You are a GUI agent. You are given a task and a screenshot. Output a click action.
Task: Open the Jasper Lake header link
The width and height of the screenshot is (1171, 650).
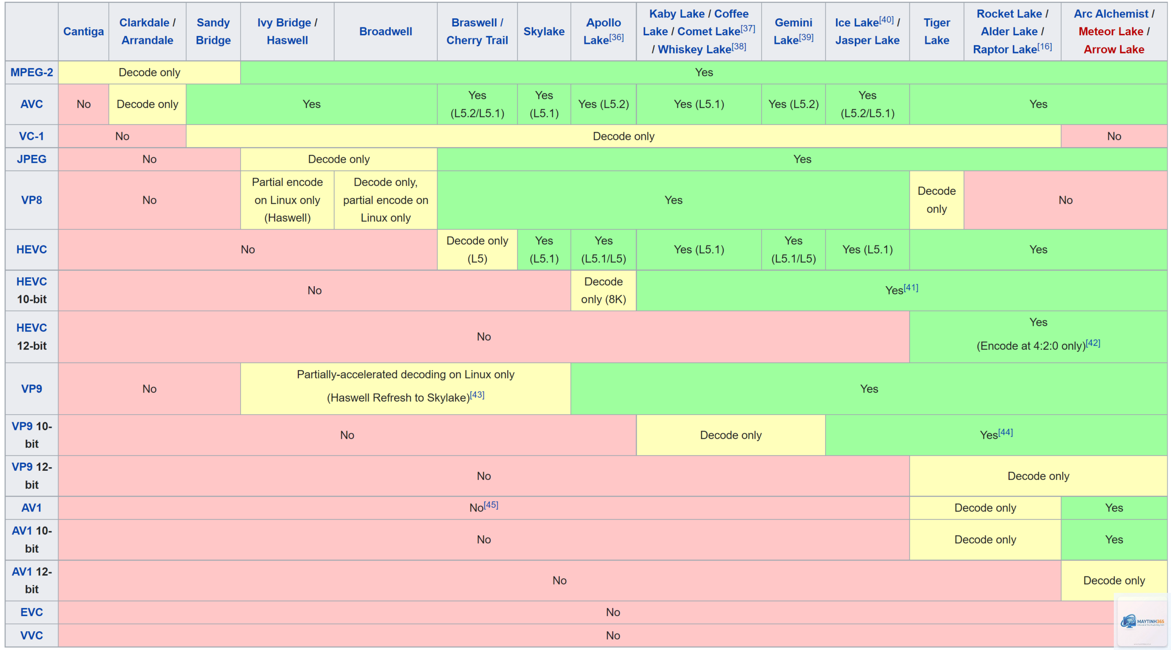(x=867, y=40)
